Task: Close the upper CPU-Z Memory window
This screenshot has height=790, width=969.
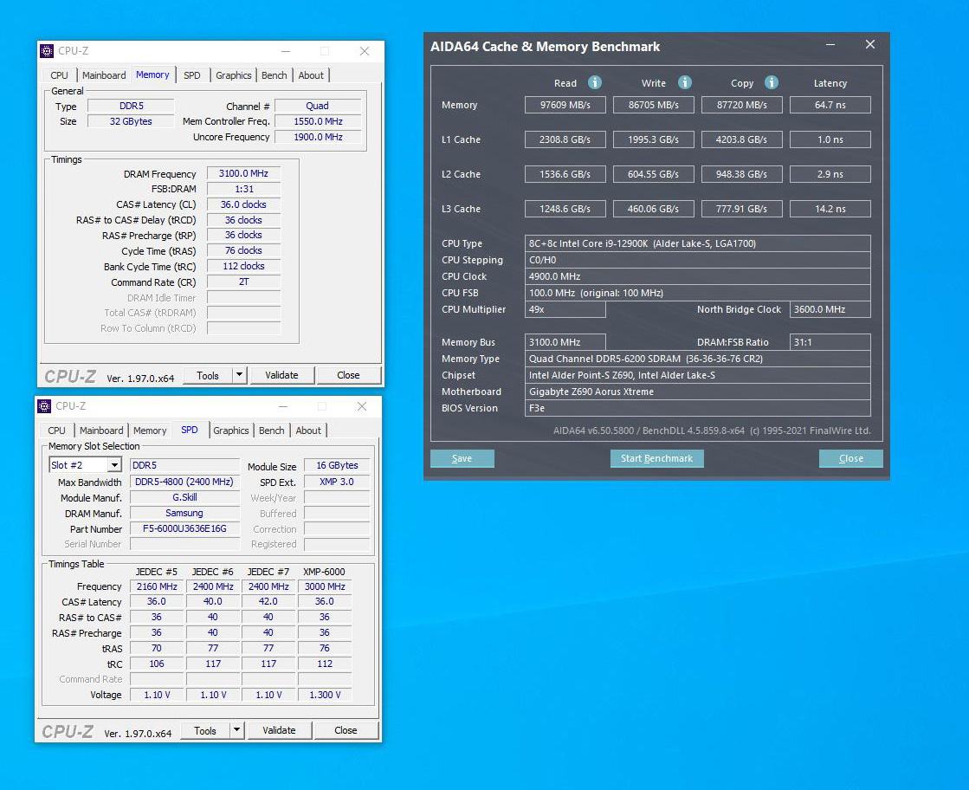Action: click(x=365, y=51)
